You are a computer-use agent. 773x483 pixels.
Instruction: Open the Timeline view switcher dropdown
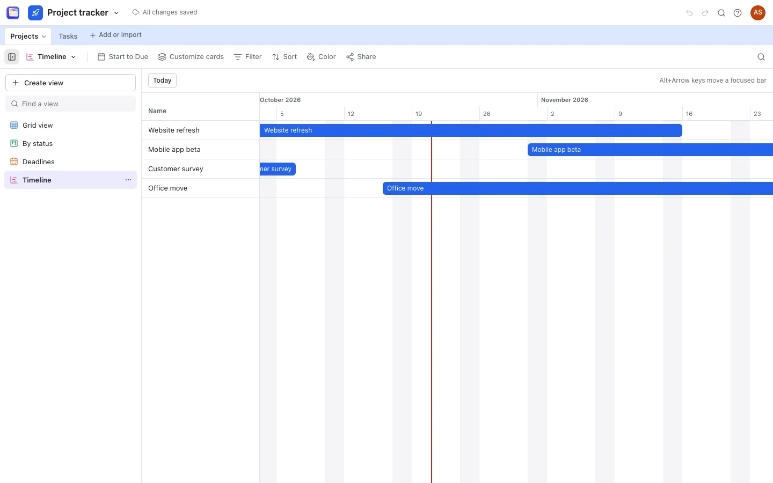coord(51,57)
